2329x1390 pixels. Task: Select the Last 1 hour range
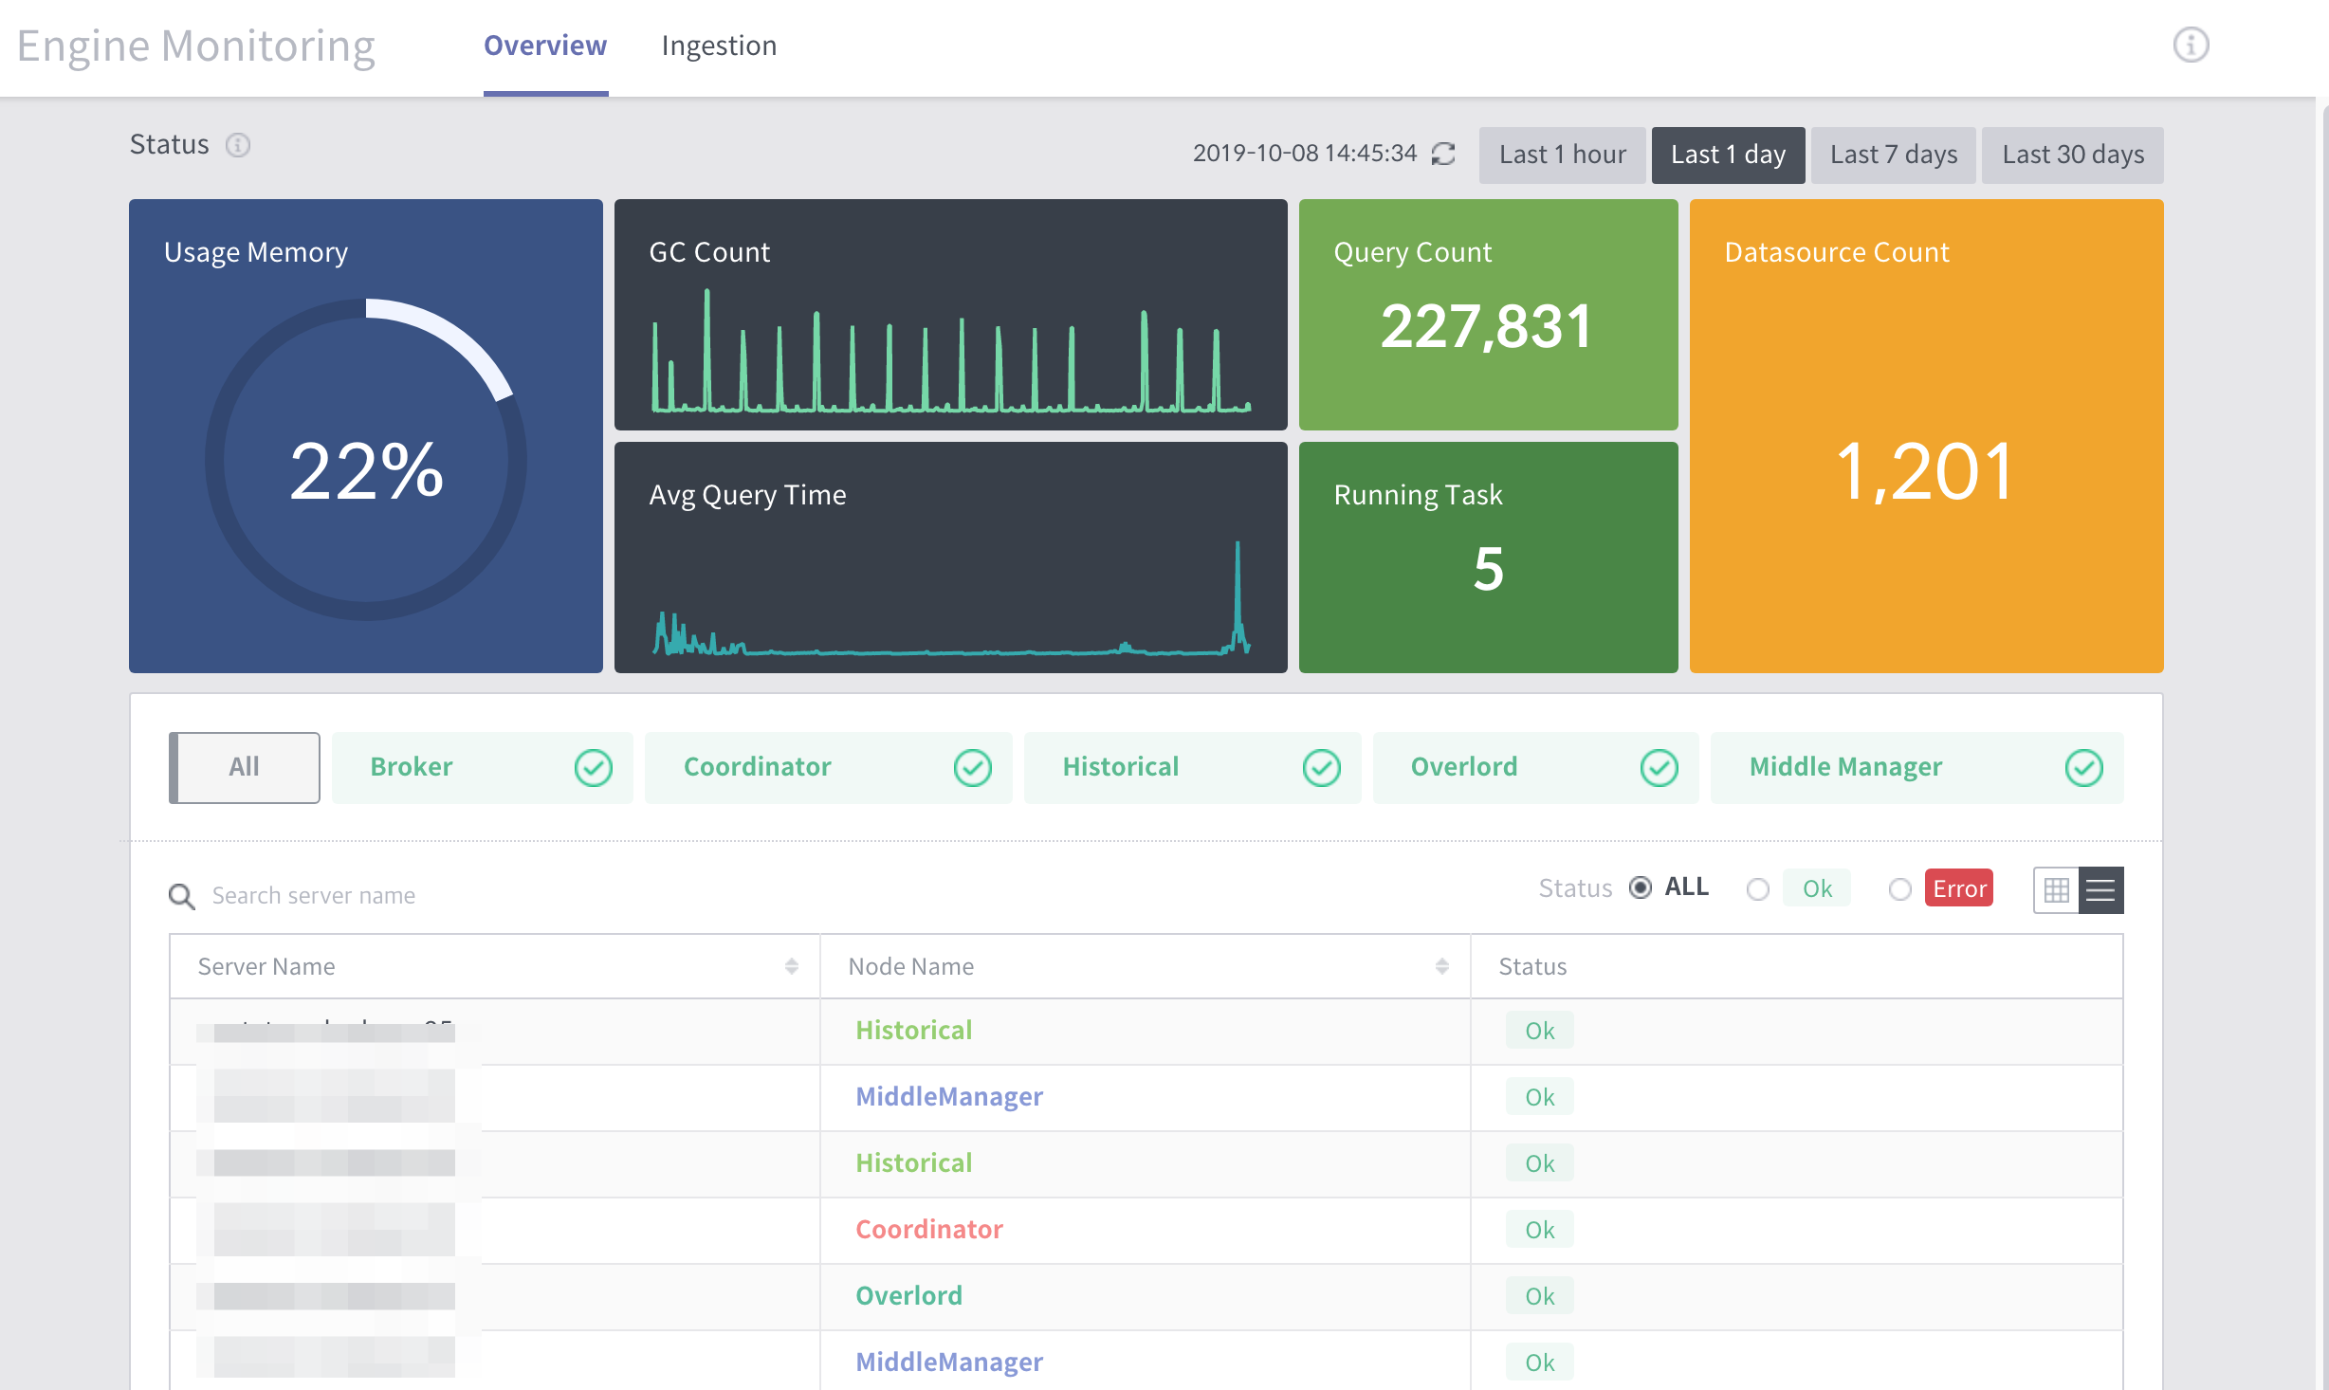pyautogui.click(x=1562, y=155)
